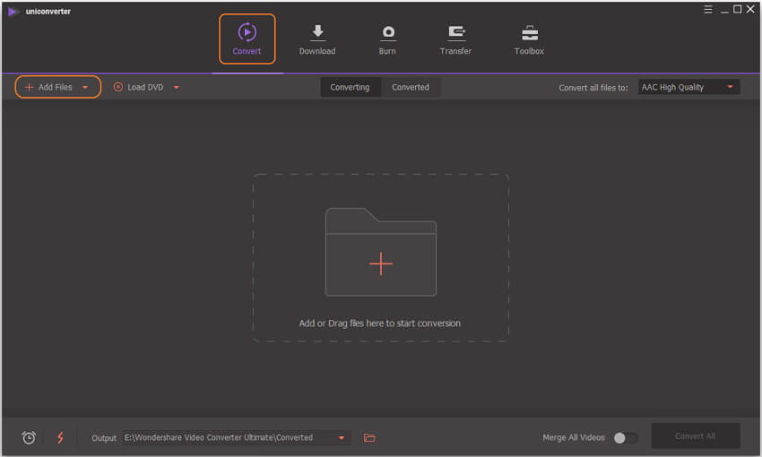Open the Download section icon

coord(317,33)
